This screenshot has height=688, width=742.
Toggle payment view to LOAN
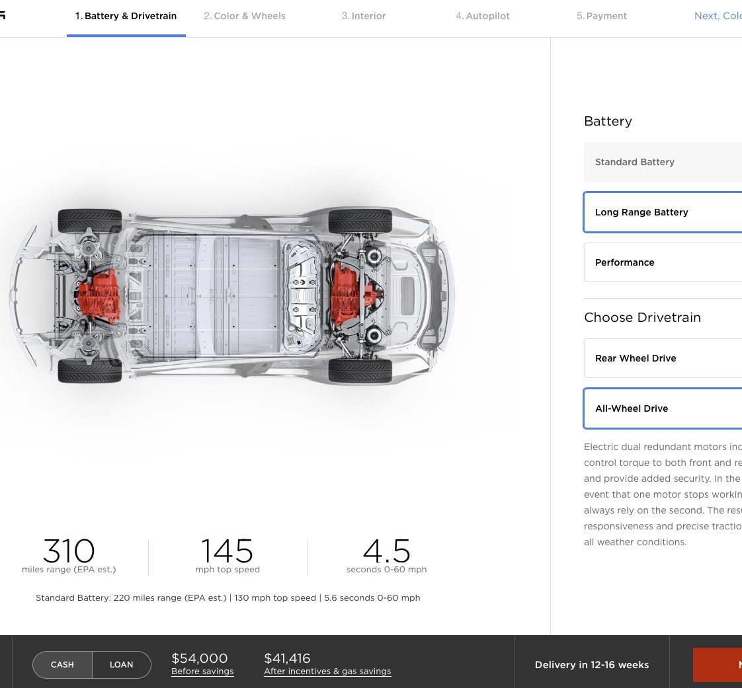point(122,664)
